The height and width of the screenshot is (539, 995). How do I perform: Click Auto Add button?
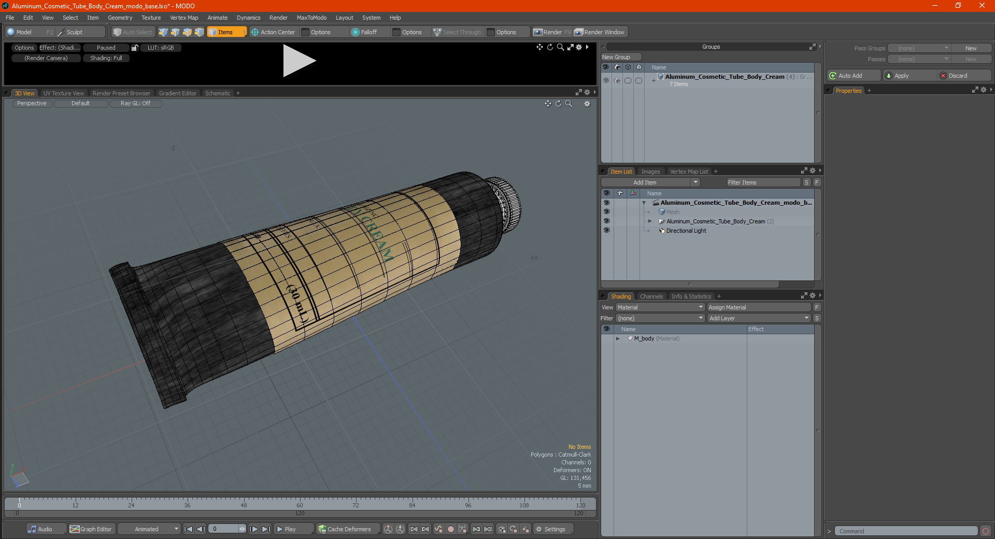(854, 76)
